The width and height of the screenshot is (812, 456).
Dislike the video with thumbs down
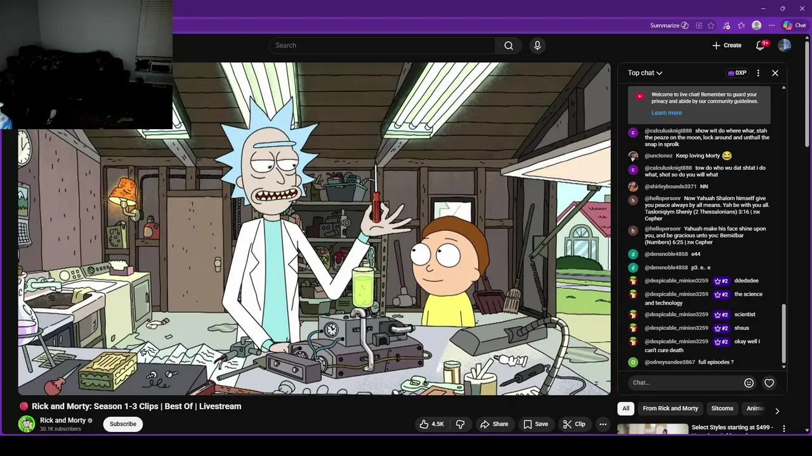click(x=461, y=424)
